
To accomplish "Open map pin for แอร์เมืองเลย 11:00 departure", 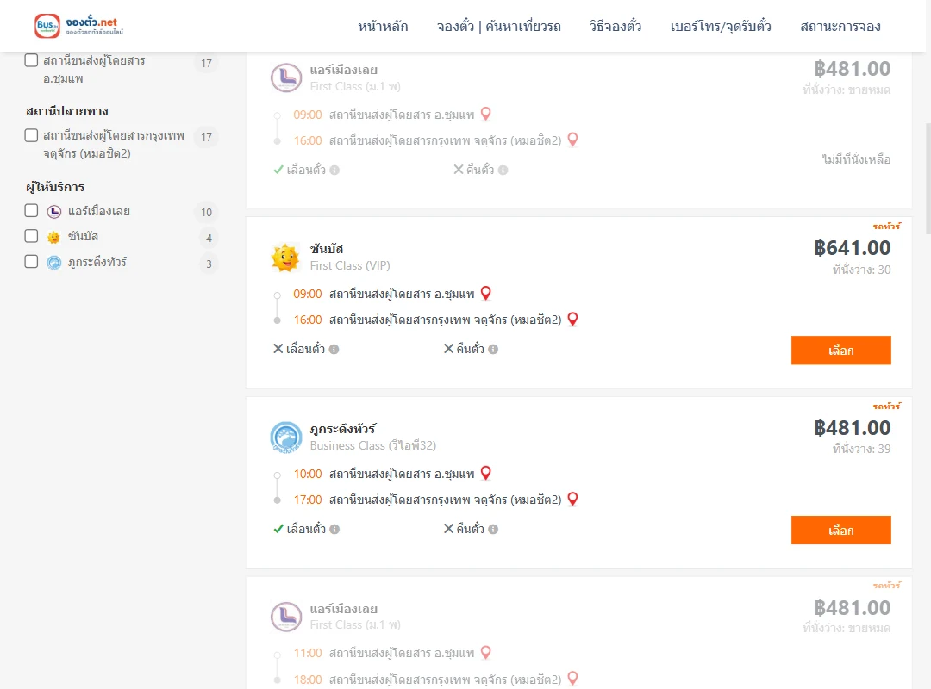I will 485,652.
